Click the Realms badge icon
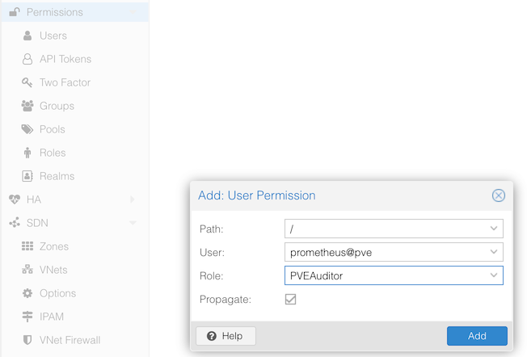 point(27,176)
